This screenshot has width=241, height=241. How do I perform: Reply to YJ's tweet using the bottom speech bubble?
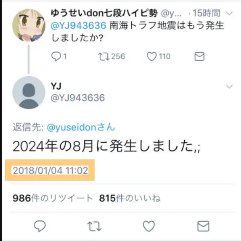pos(40,226)
